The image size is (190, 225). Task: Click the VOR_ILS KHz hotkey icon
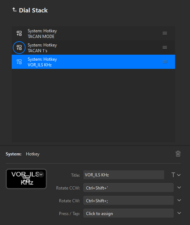pos(19,62)
